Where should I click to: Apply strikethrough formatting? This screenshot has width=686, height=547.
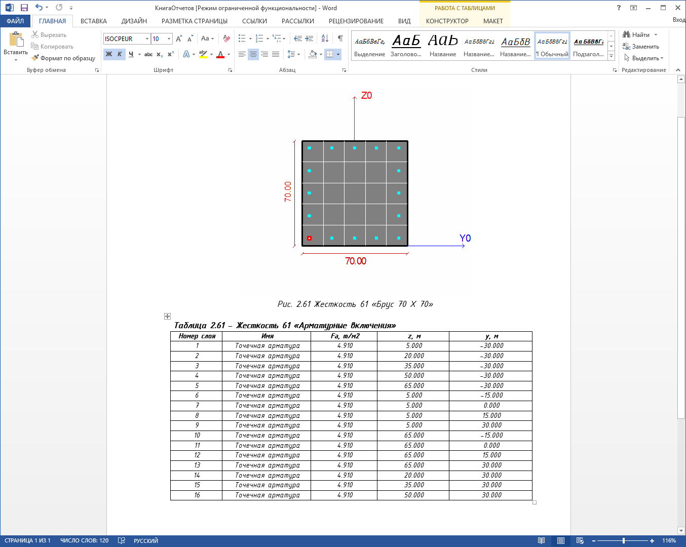click(148, 54)
